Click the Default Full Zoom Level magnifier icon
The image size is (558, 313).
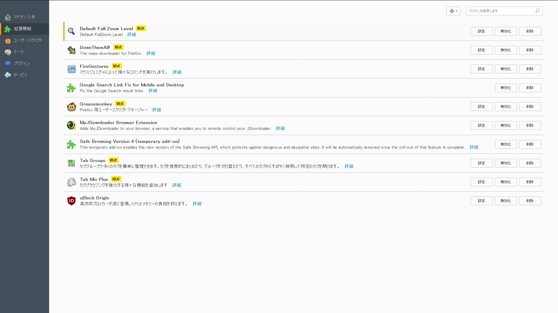[x=71, y=31]
